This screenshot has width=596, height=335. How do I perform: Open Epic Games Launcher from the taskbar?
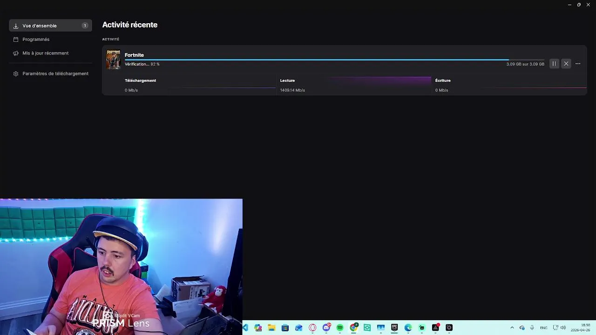coord(394,328)
